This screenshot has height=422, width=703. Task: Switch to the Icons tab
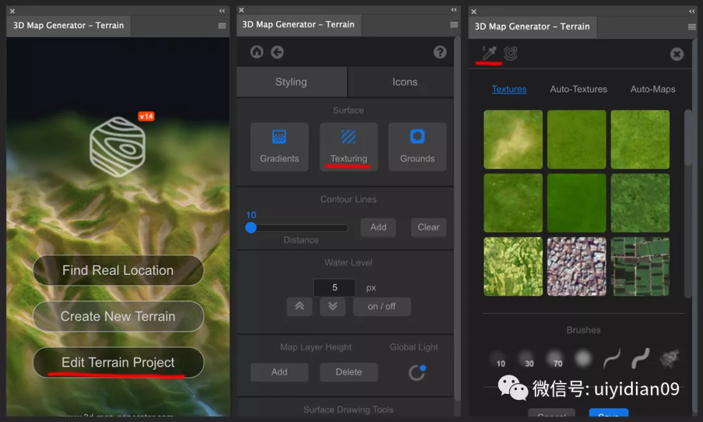tap(405, 82)
